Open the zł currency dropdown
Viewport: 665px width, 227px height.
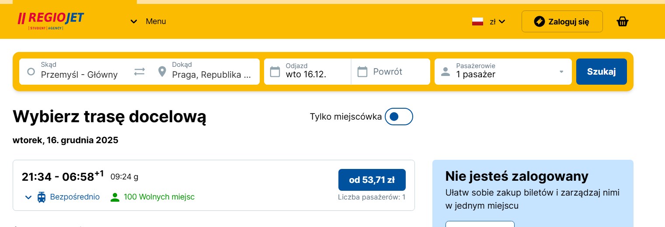(x=498, y=21)
